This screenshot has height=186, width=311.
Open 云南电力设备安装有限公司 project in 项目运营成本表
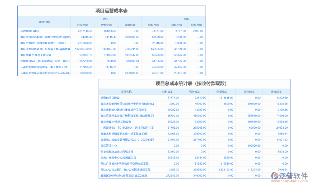(x=45, y=73)
